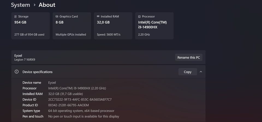The image size is (262, 122).
Task: Click the System type value text
Action: (x=81, y=111)
